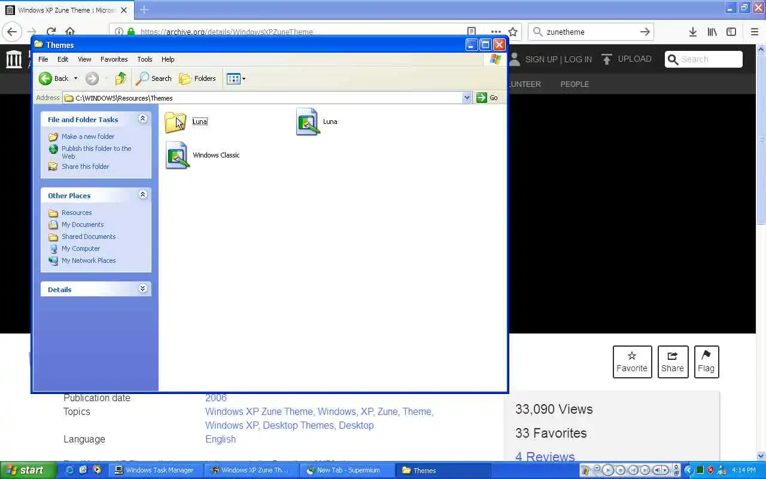Open page actions three-dot menu
The image size is (766, 479).
pyautogui.click(x=496, y=32)
